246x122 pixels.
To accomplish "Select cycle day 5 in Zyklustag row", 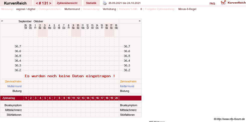I will click(45, 98).
